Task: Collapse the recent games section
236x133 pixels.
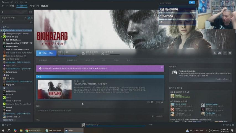Action: click(x=1, y=27)
